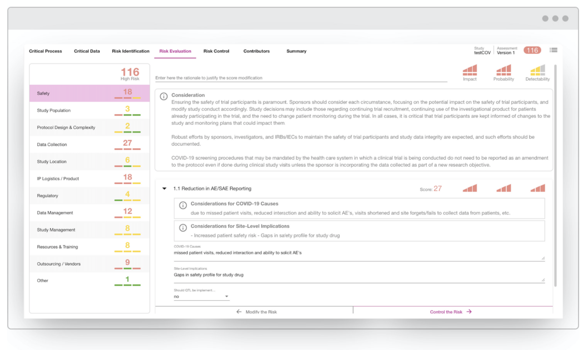Open the Summary tab

(x=296, y=51)
